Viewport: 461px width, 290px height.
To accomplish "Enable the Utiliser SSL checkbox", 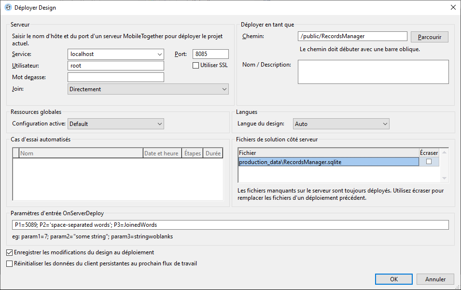I will click(x=196, y=65).
